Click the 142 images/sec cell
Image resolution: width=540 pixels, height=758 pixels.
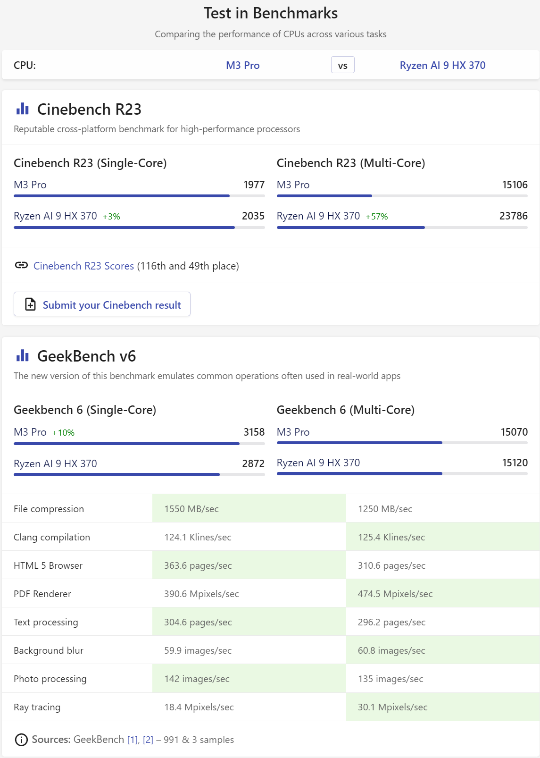(249, 678)
